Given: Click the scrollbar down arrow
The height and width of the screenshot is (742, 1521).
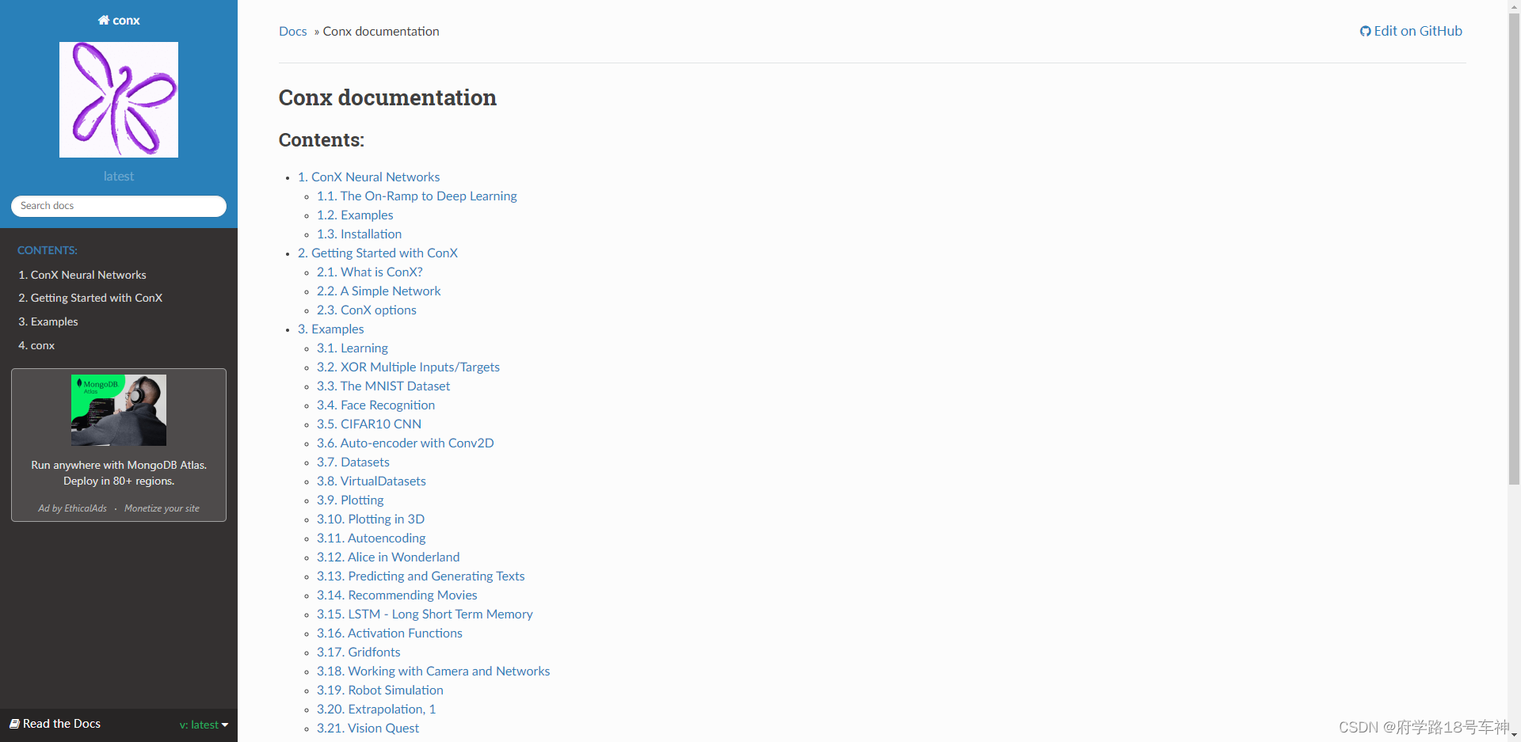Looking at the screenshot, I should (1514, 736).
